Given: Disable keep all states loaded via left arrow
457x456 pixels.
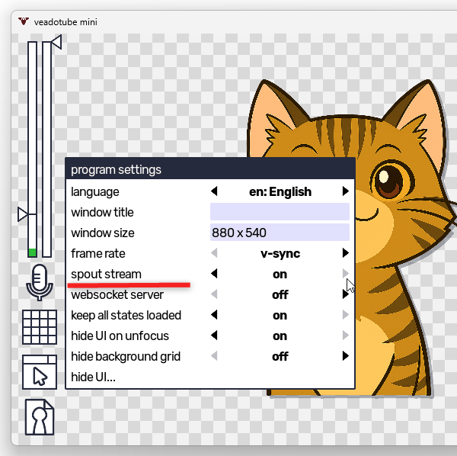Looking at the screenshot, I should click(214, 315).
